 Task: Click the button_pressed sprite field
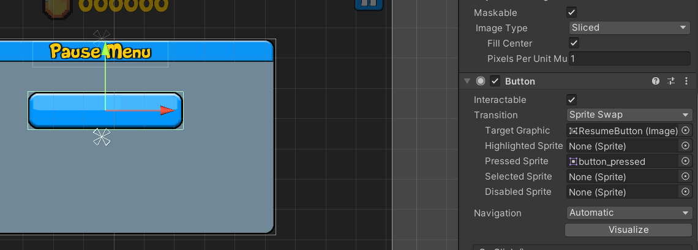click(623, 161)
